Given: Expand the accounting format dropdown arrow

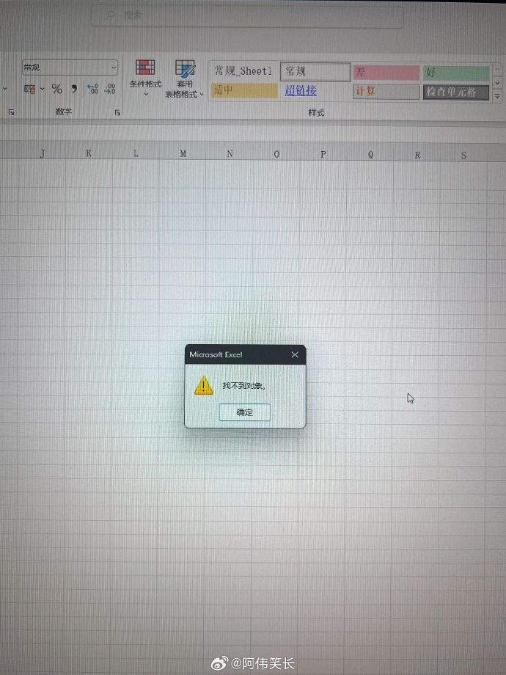Looking at the screenshot, I should (42, 90).
